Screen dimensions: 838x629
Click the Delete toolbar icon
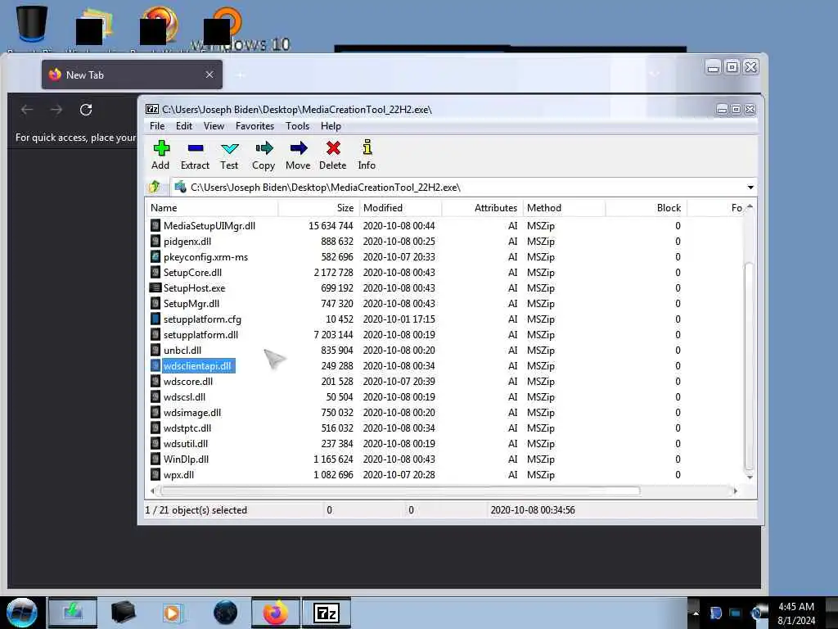pyautogui.click(x=333, y=148)
